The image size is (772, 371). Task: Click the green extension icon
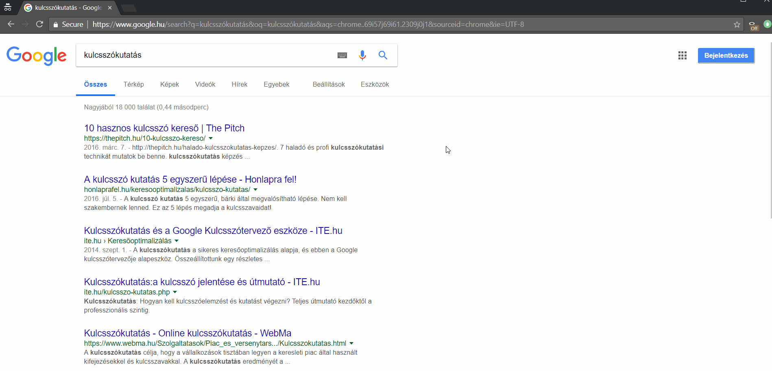tap(767, 24)
